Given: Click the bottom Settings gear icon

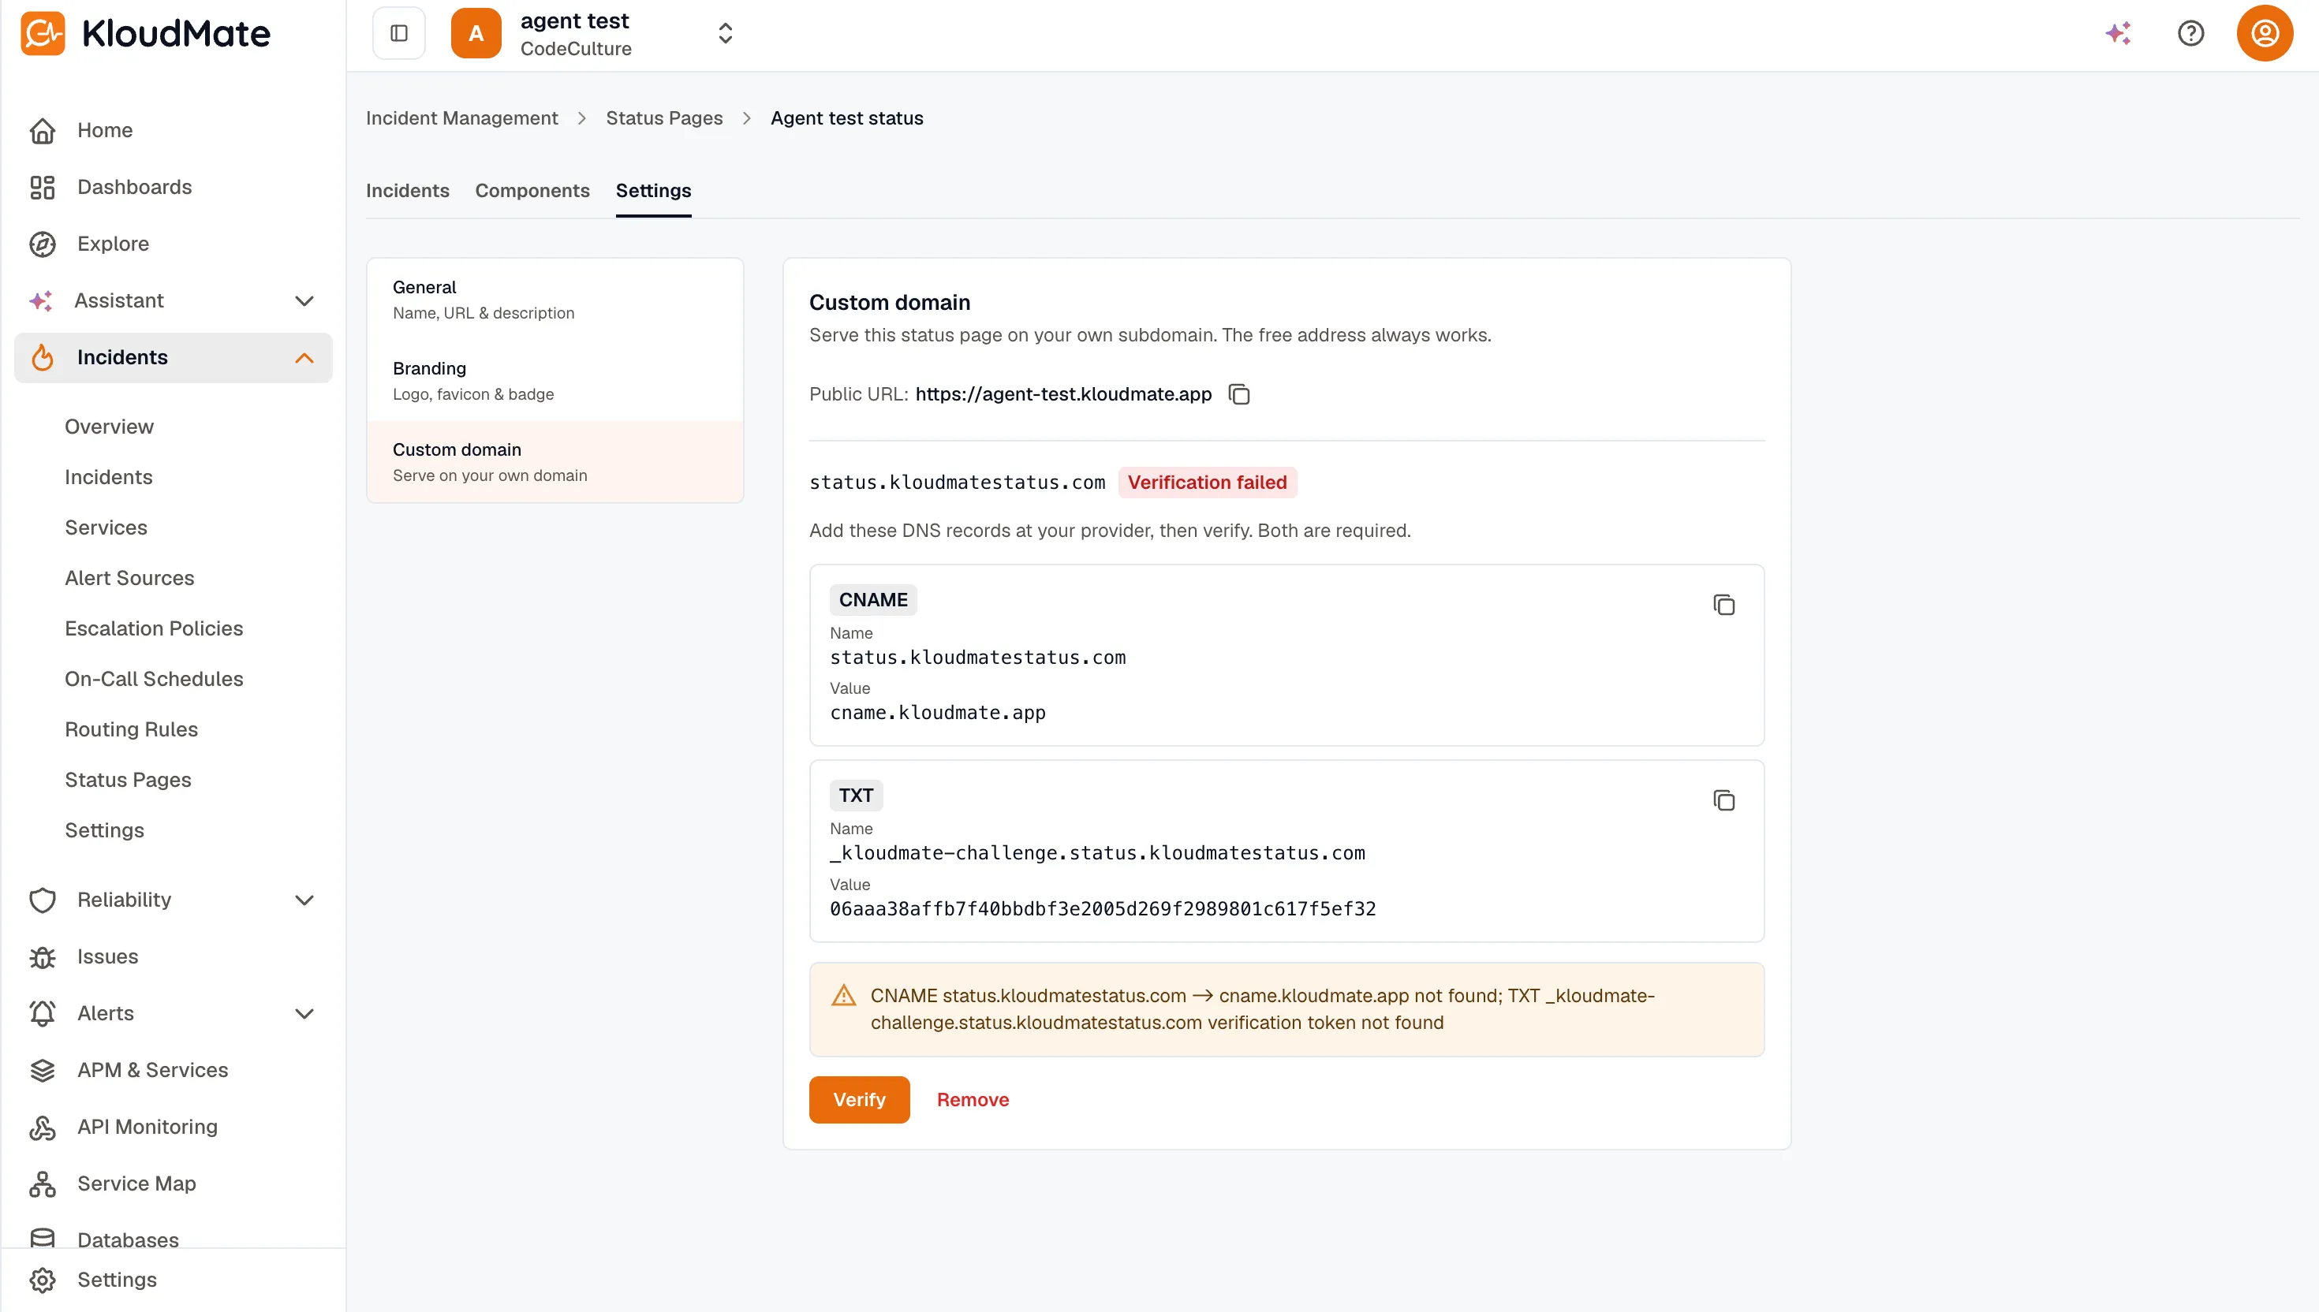Looking at the screenshot, I should 43,1280.
